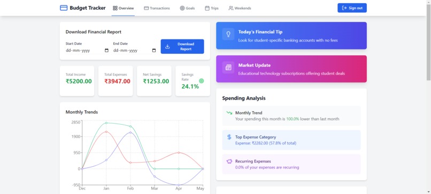Switch to the Transactions tab

pyautogui.click(x=157, y=8)
